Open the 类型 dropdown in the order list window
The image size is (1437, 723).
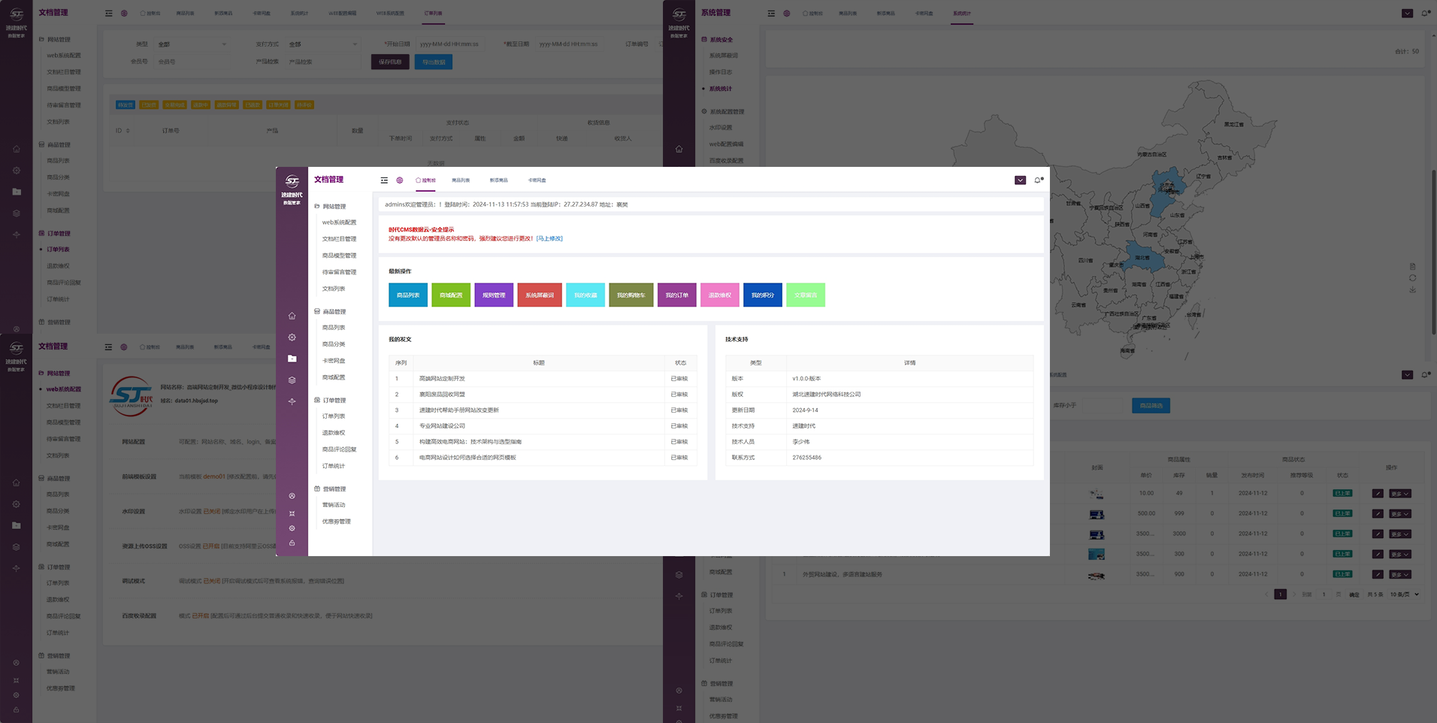[192, 44]
